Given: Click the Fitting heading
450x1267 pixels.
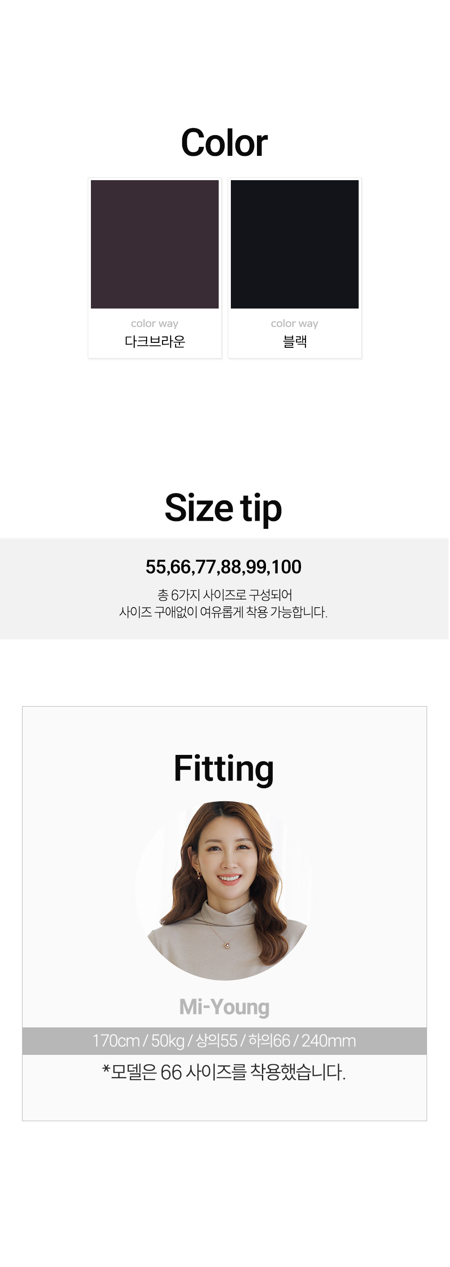Looking at the screenshot, I should [224, 769].
